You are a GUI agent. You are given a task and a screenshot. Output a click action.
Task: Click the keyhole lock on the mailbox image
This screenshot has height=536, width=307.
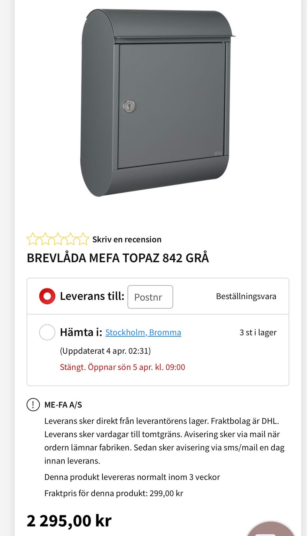pos(129,106)
